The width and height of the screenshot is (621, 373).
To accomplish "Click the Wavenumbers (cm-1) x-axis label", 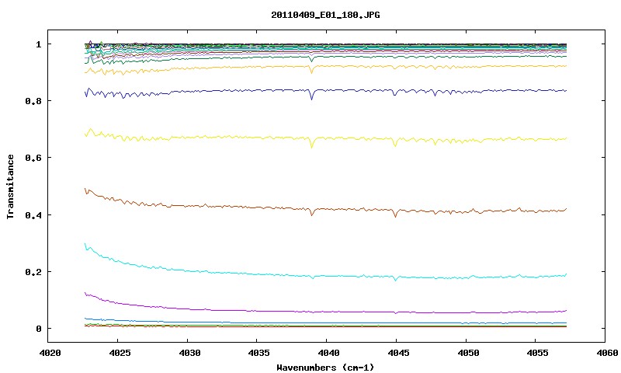I will (x=325, y=368).
